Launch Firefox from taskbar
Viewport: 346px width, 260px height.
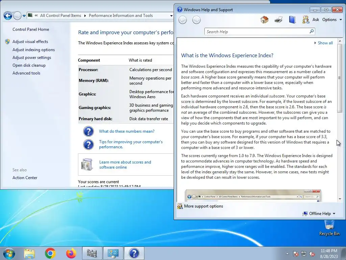coord(71,253)
